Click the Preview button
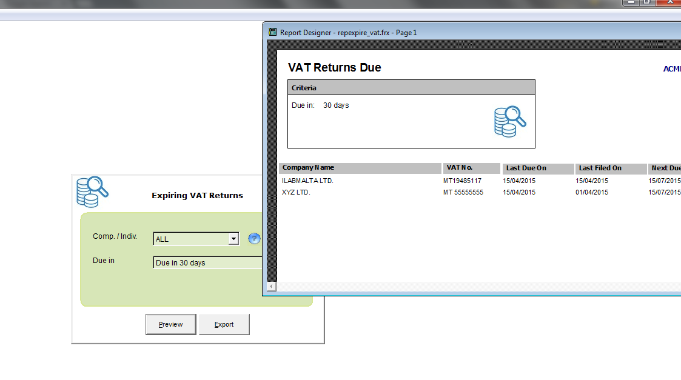Viewport: 681px width, 380px height. (x=170, y=324)
